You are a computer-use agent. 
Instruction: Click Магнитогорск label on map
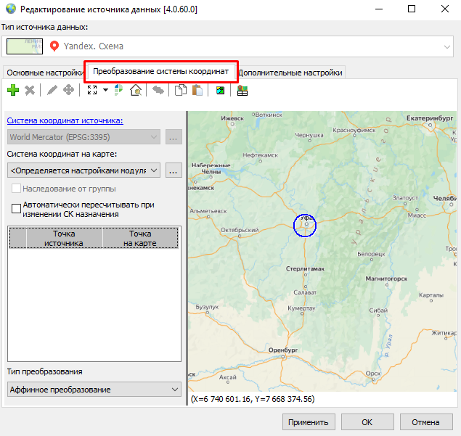pyautogui.click(x=386, y=279)
